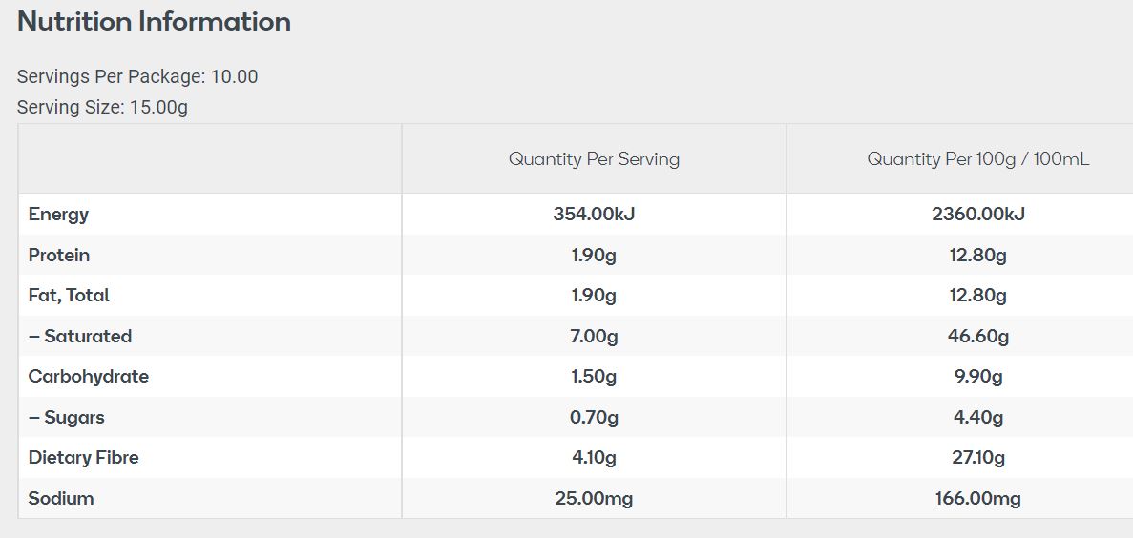Click the Protein row label
The width and height of the screenshot is (1133, 538).
[x=59, y=256]
